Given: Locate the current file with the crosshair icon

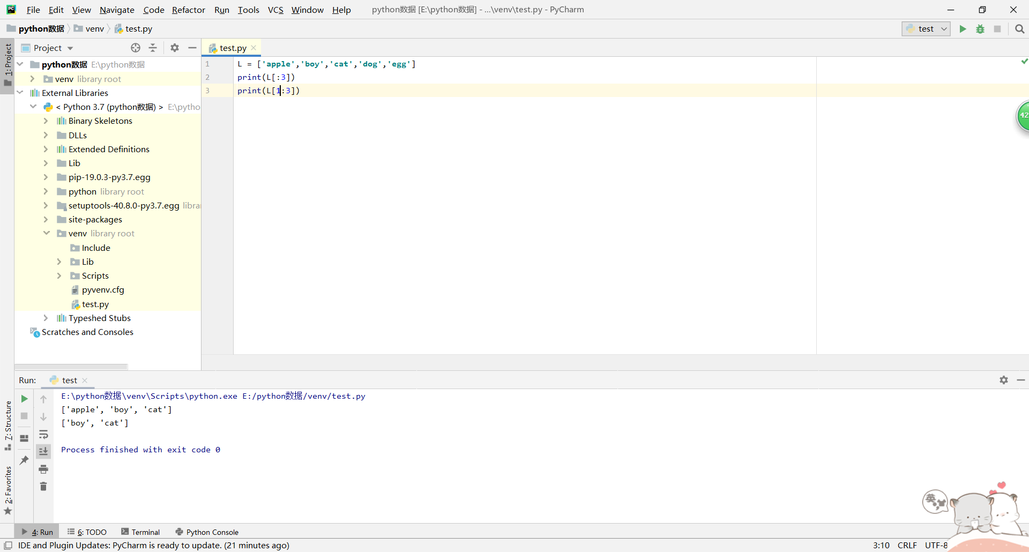Looking at the screenshot, I should click(136, 48).
